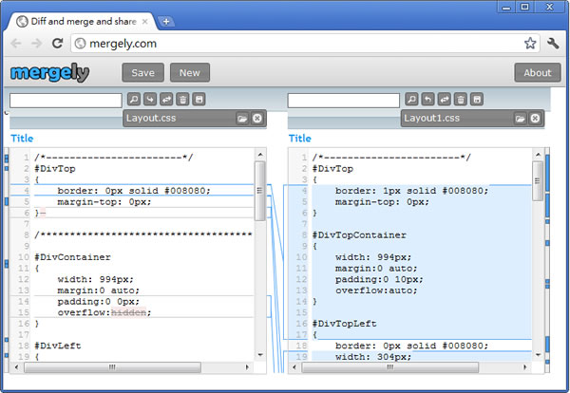Click the search icon in the right pane toolbar
Image resolution: width=570 pixels, height=393 pixels.
pyautogui.click(x=411, y=99)
